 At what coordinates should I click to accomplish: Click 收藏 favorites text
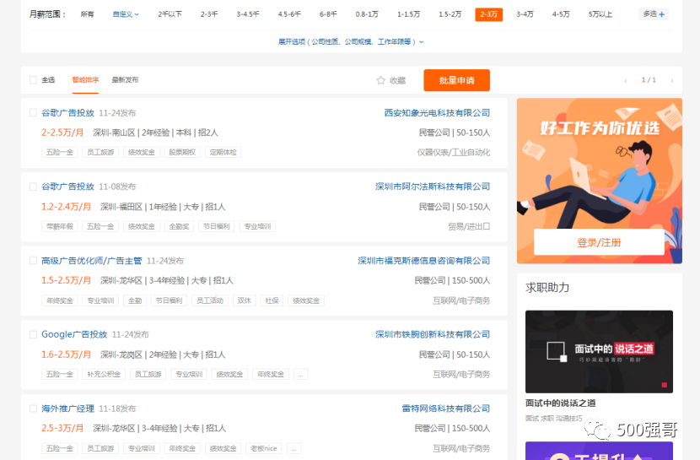click(x=397, y=80)
